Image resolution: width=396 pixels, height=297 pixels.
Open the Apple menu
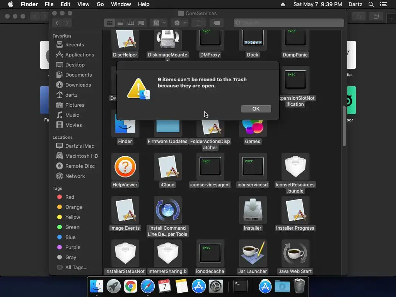(x=10, y=4)
